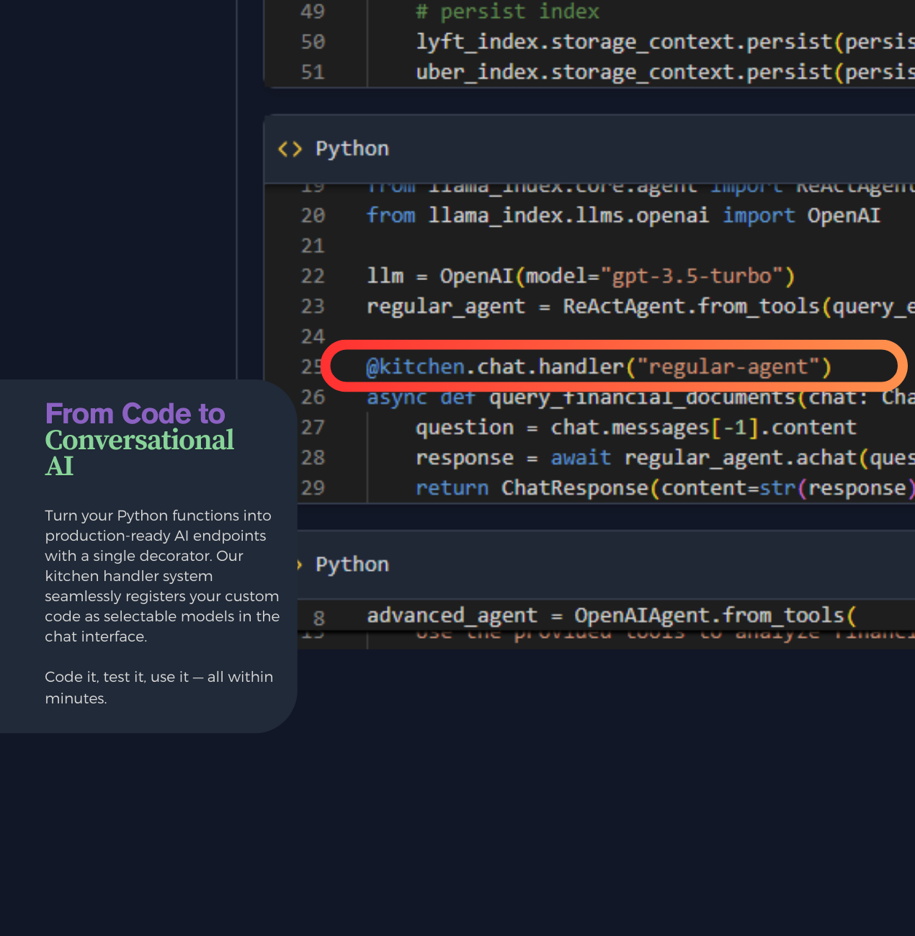Click the 'From Code to' purple heading
Screen dimensions: 915x936
[x=135, y=414]
